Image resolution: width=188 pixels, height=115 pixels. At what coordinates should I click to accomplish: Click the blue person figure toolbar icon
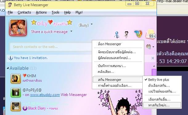(117, 35)
